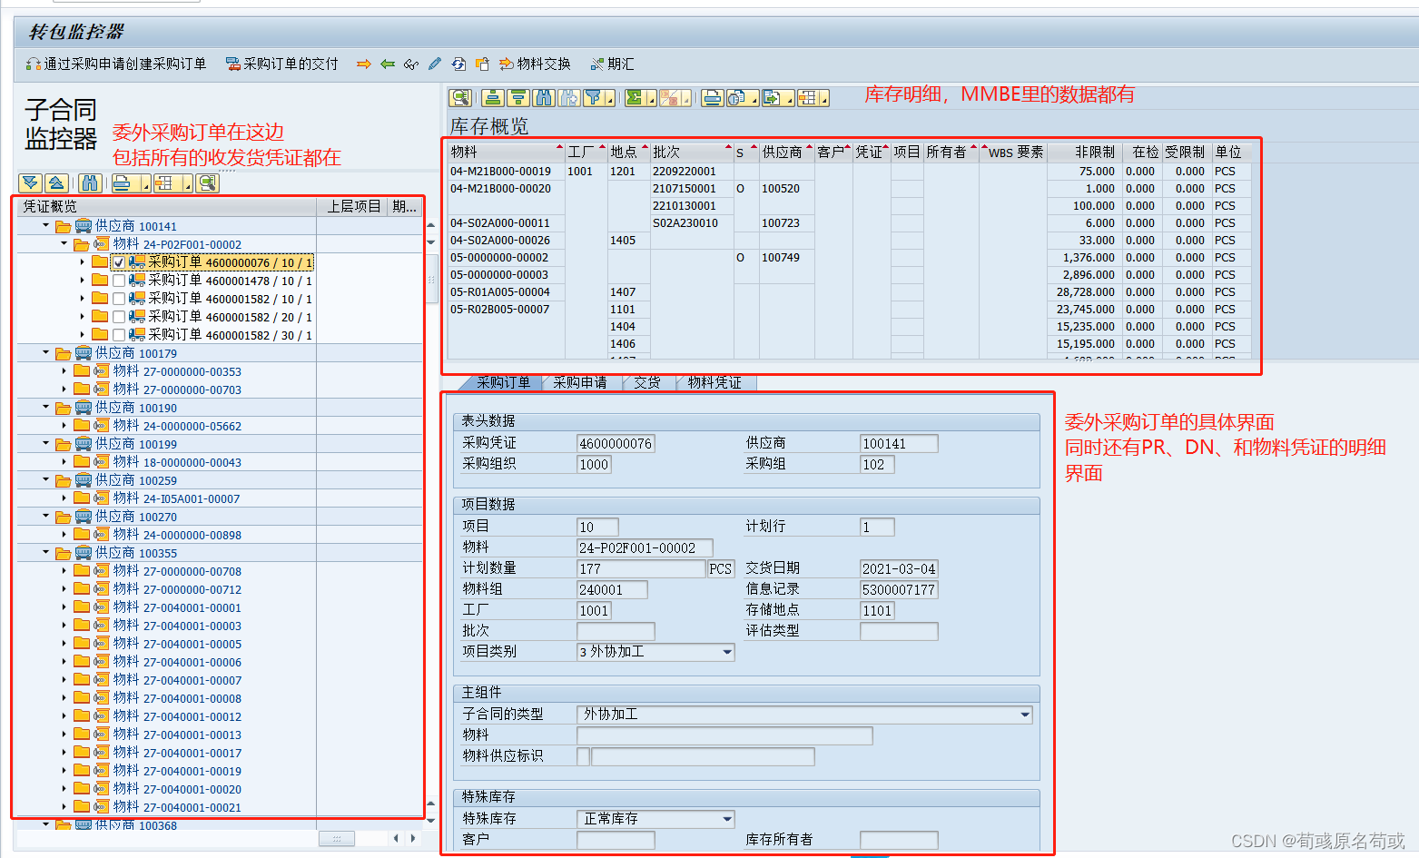The width and height of the screenshot is (1419, 858).
Task: Click the pencil change icon
Action: pyautogui.click(x=435, y=64)
